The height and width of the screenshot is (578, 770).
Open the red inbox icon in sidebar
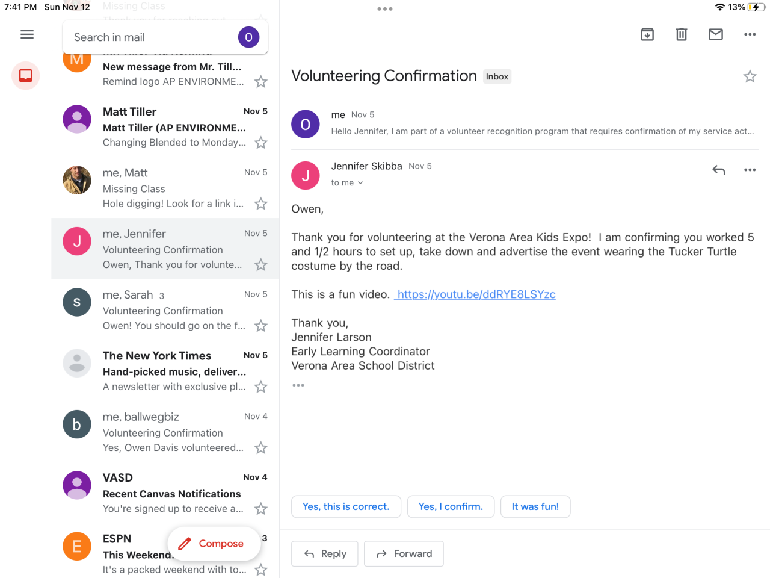[26, 76]
